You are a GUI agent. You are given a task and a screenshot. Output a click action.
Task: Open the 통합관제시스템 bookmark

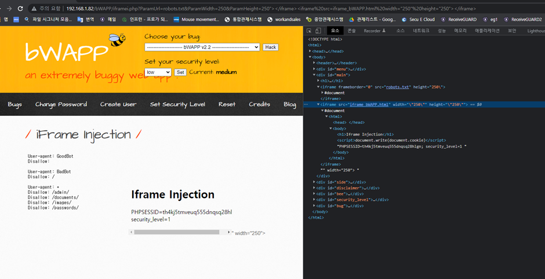click(x=243, y=20)
